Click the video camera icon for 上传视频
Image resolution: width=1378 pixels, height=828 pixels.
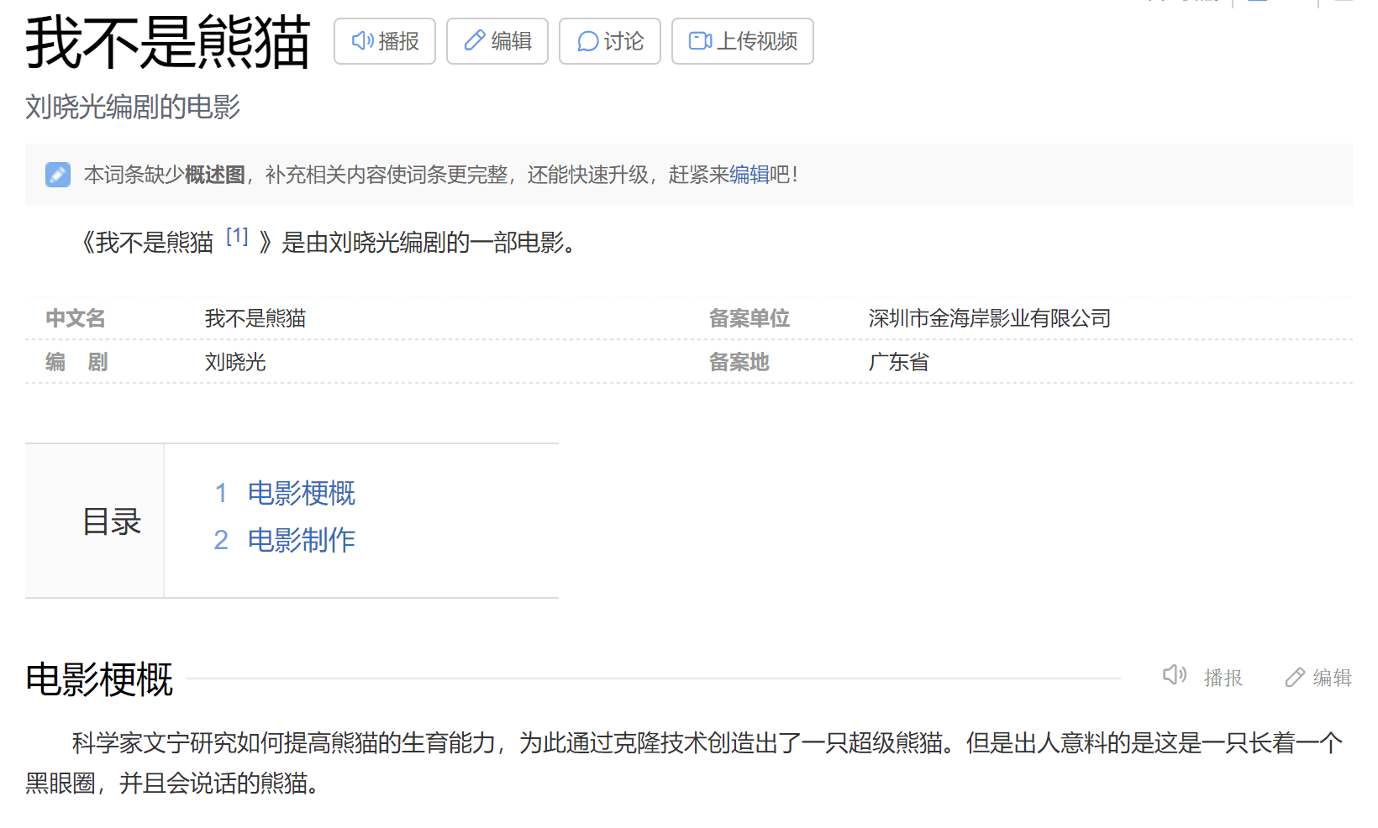point(700,41)
